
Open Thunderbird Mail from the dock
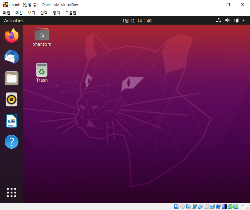[12, 57]
